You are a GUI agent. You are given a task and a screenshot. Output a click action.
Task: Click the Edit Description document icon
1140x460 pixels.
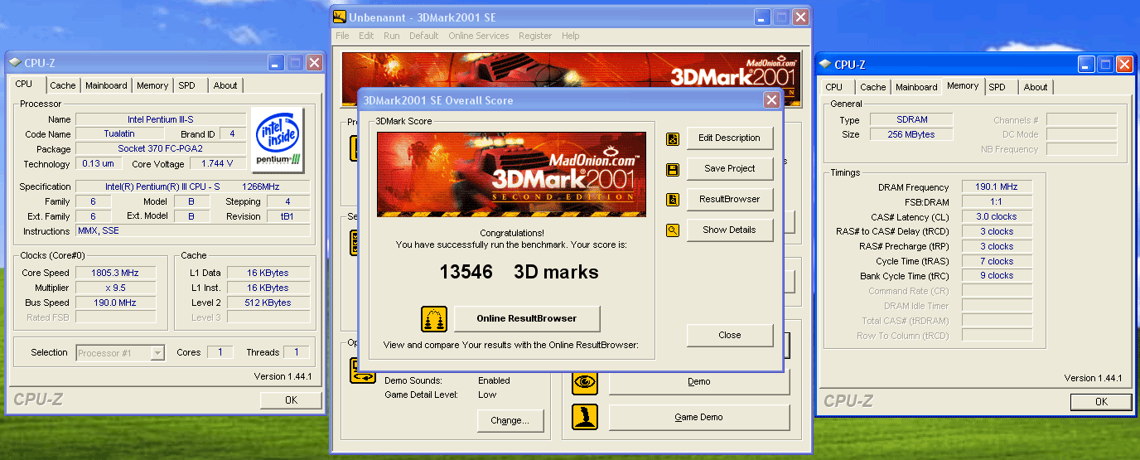[x=673, y=138]
